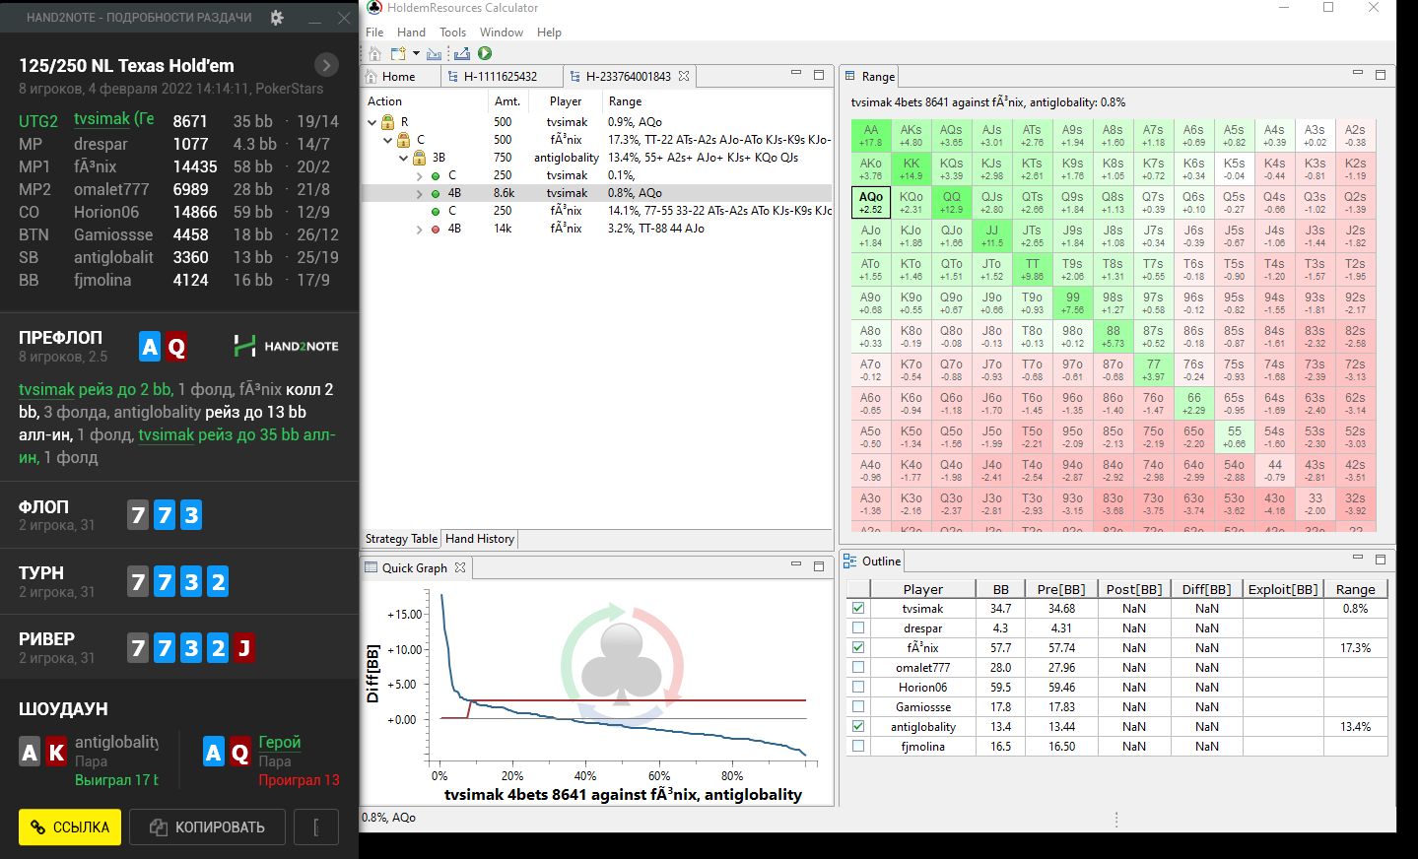Image resolution: width=1418 pixels, height=859 pixels.
Task: Click the yellow Ссылка button
Action: (x=70, y=827)
